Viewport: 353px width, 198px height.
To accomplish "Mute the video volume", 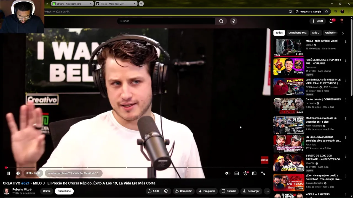I will point(18,173).
